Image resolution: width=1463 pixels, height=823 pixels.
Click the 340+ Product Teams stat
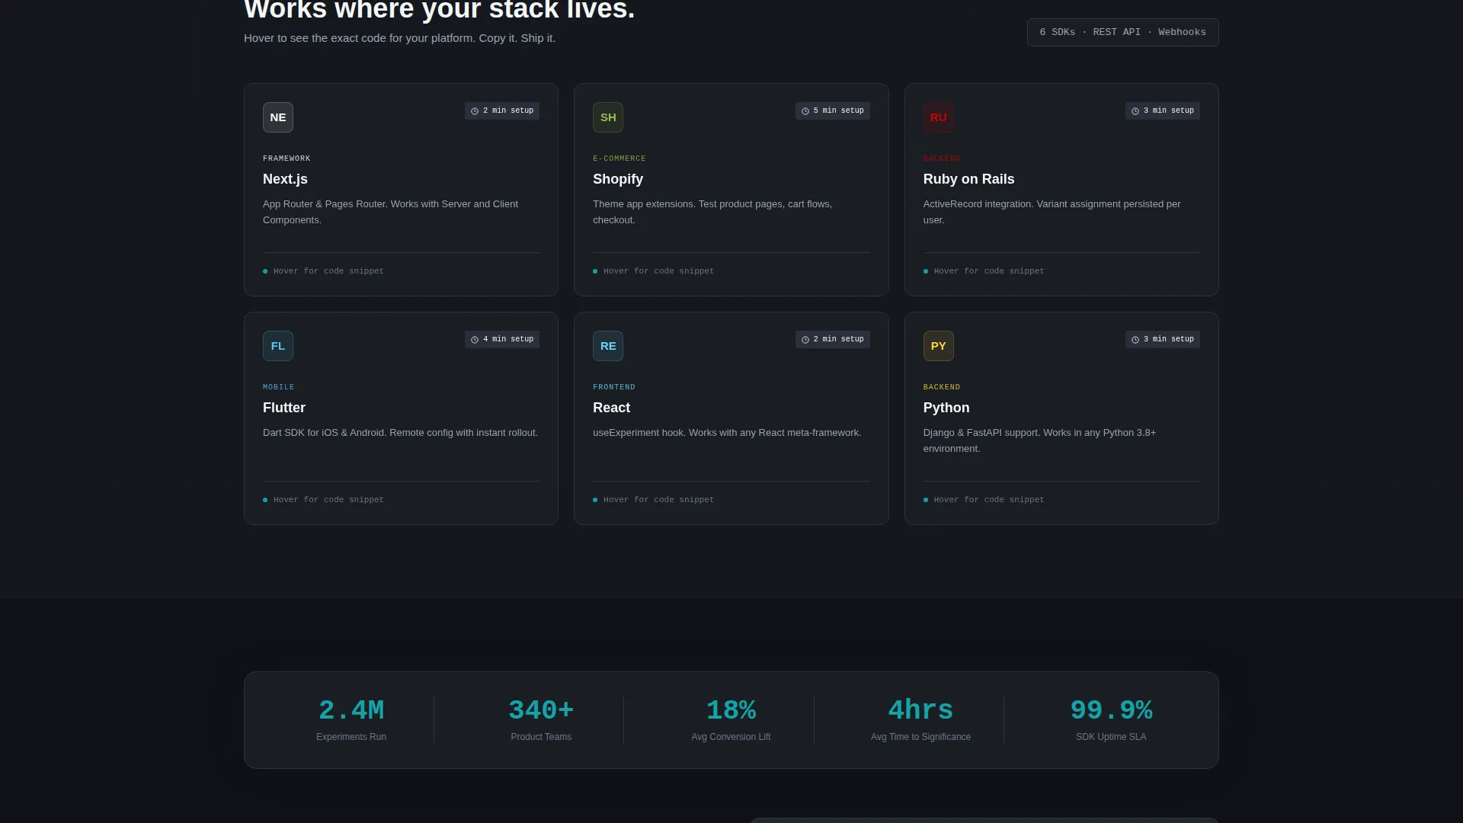[x=541, y=719]
